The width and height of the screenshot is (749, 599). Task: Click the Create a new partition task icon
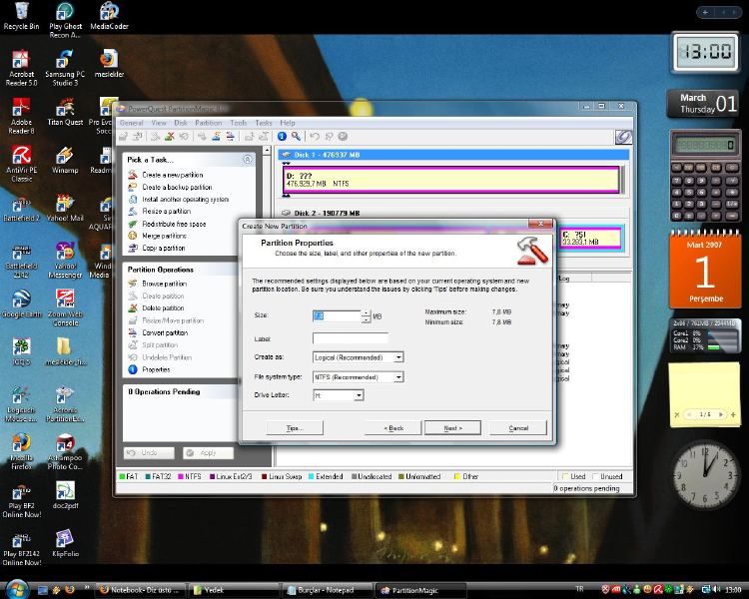(x=133, y=175)
